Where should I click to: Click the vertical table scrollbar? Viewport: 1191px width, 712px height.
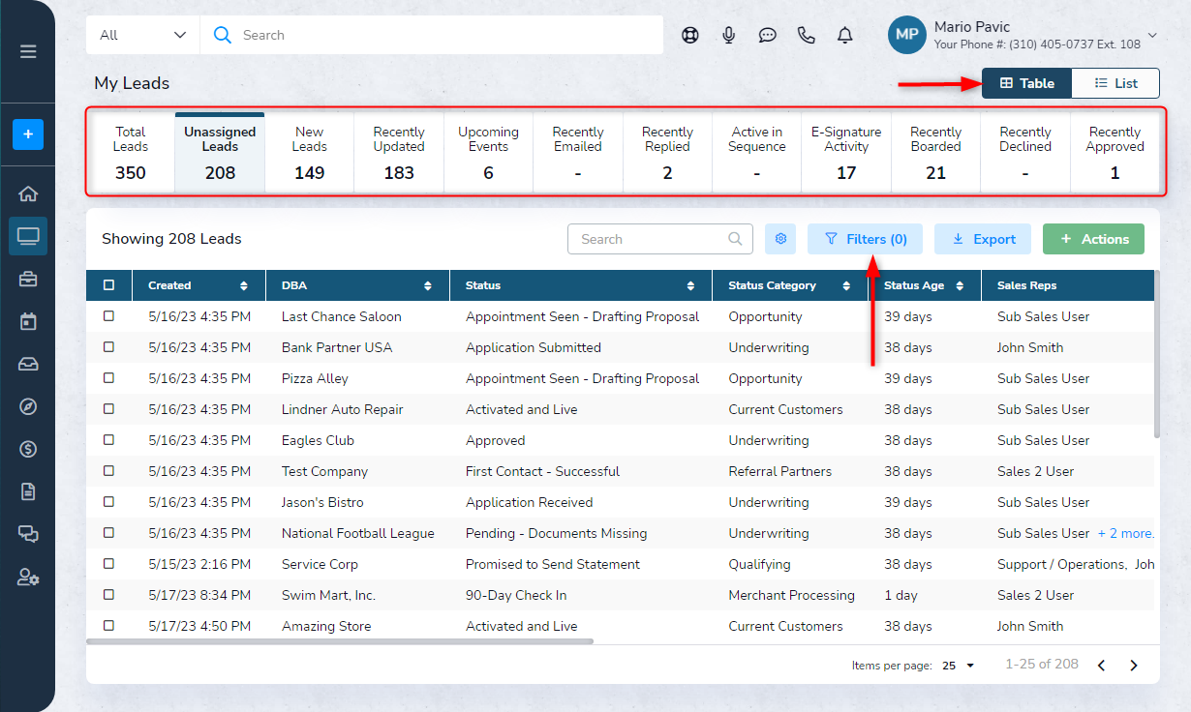click(1156, 354)
